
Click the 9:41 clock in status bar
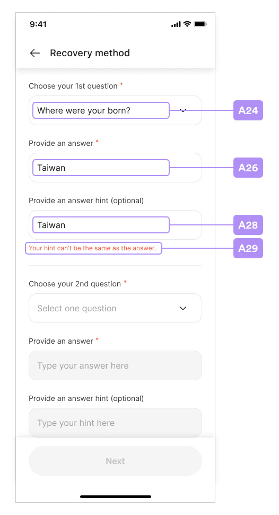(x=38, y=24)
